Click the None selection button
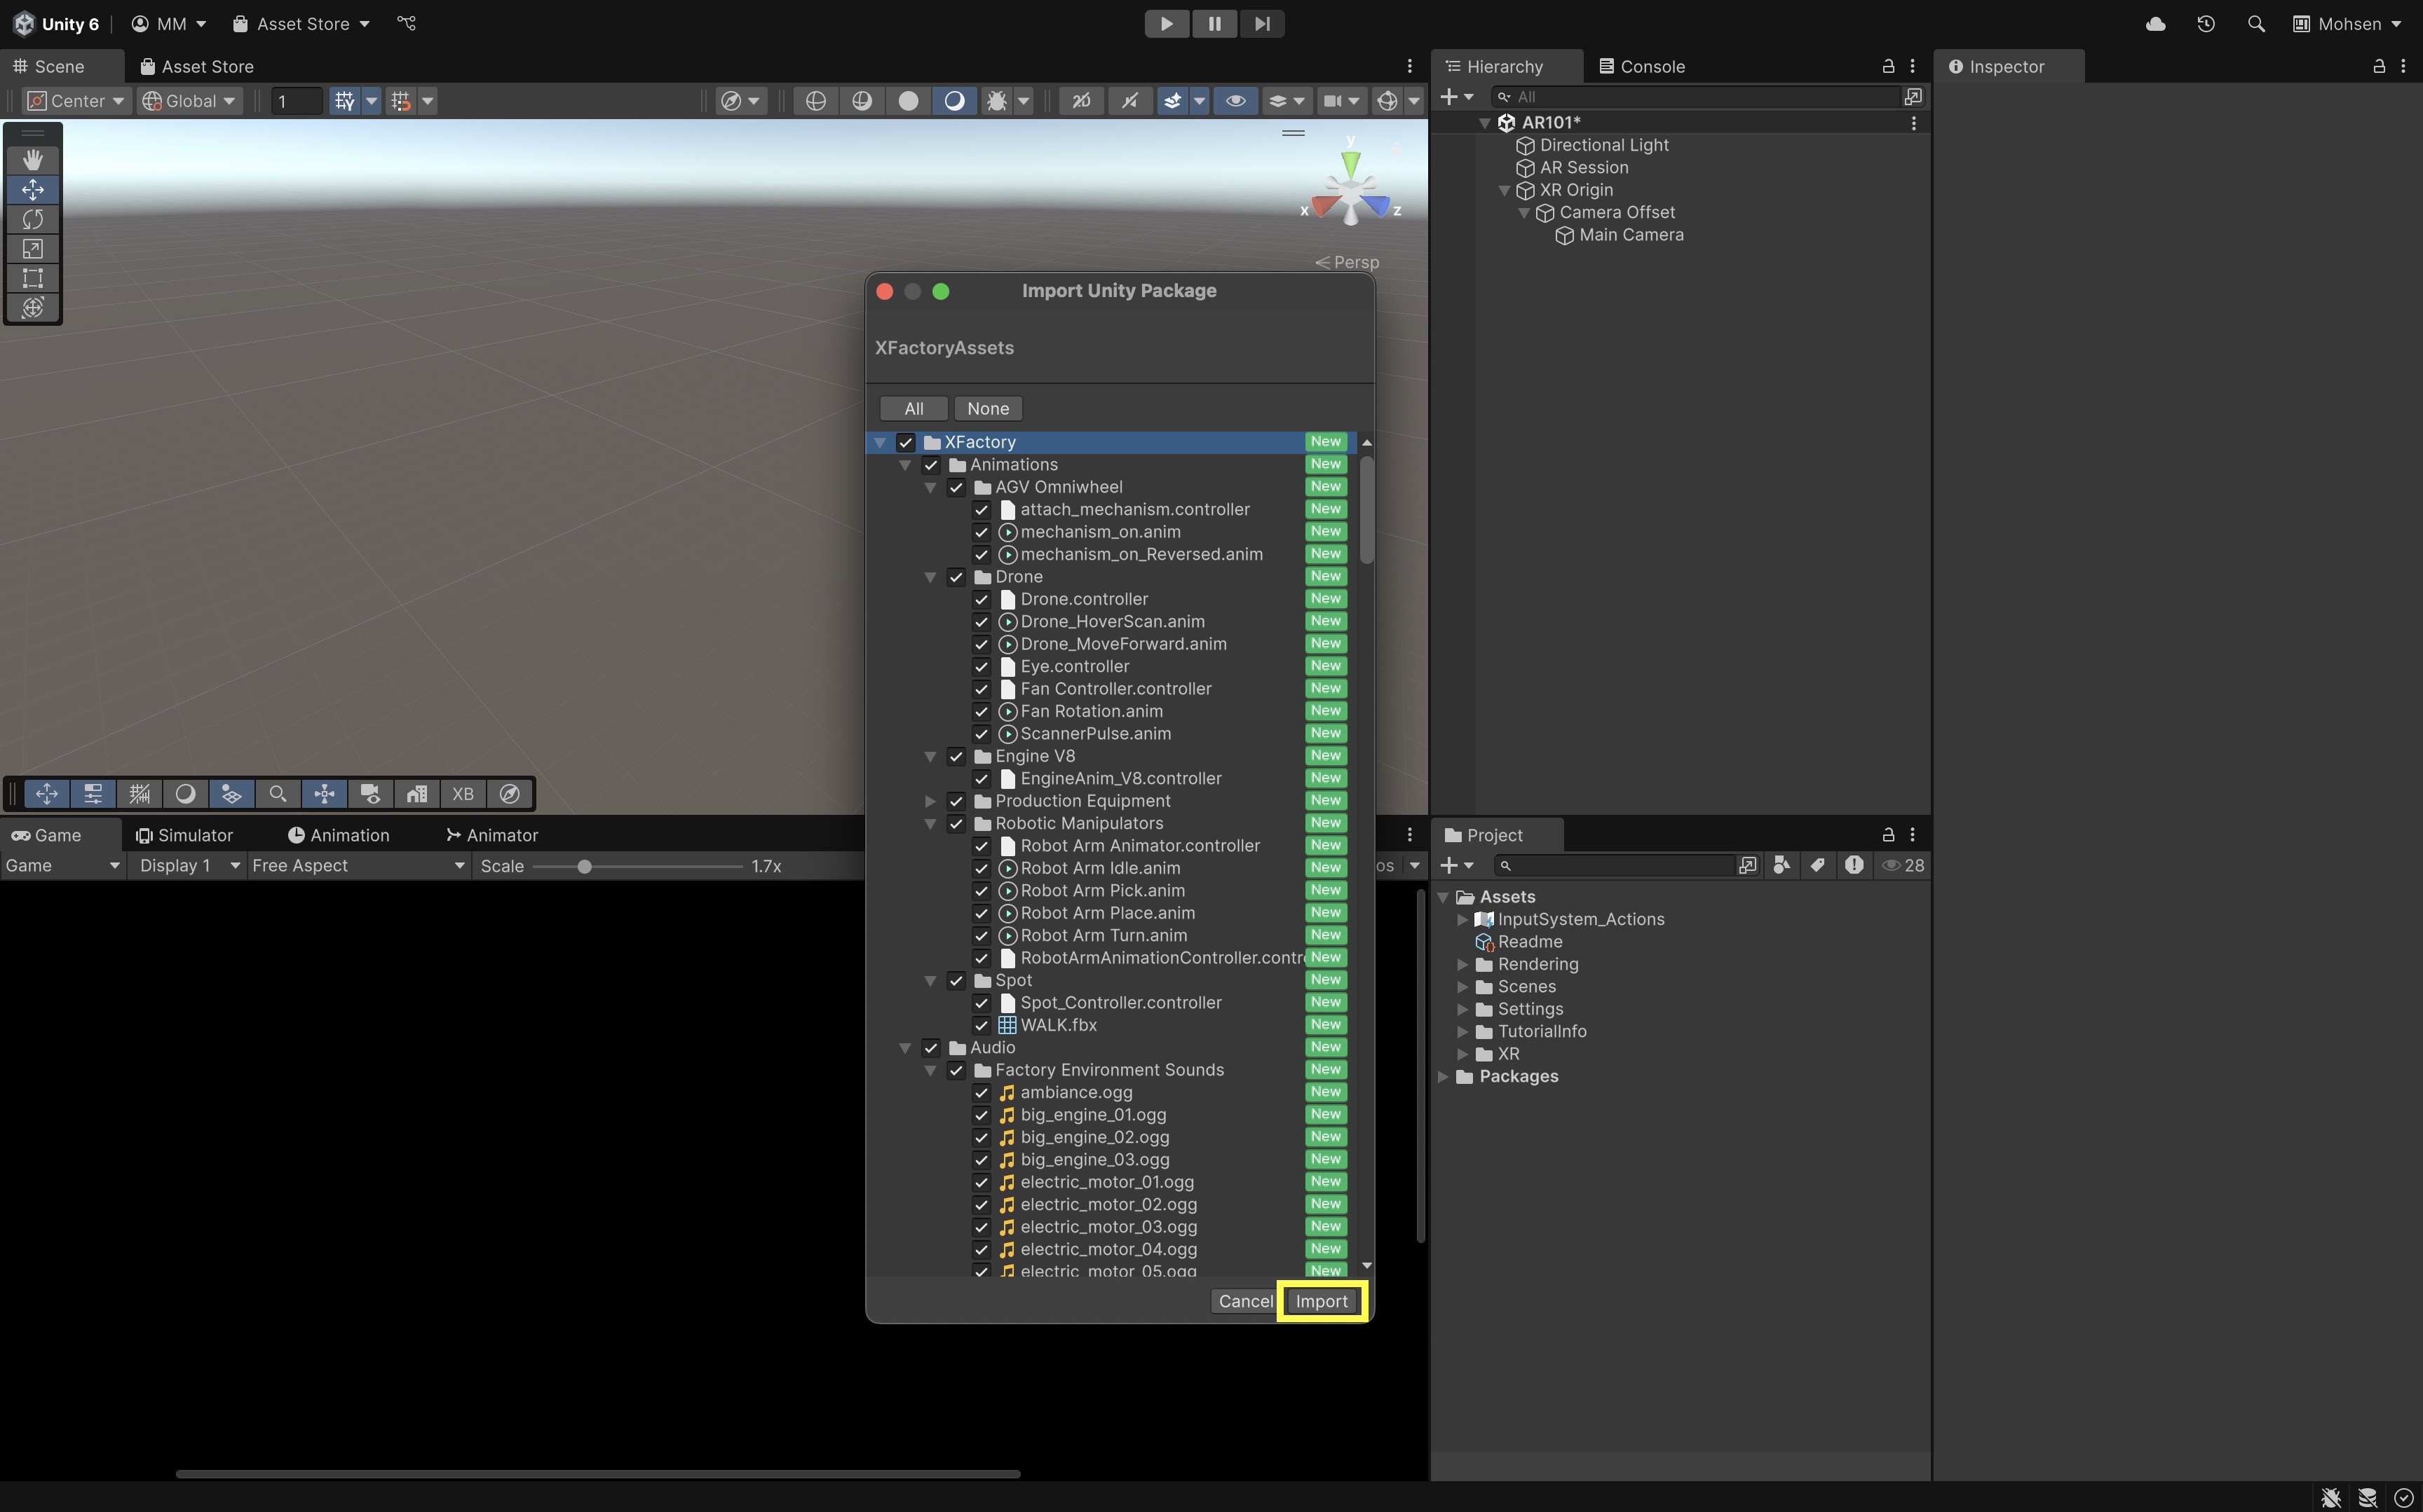 click(x=987, y=409)
